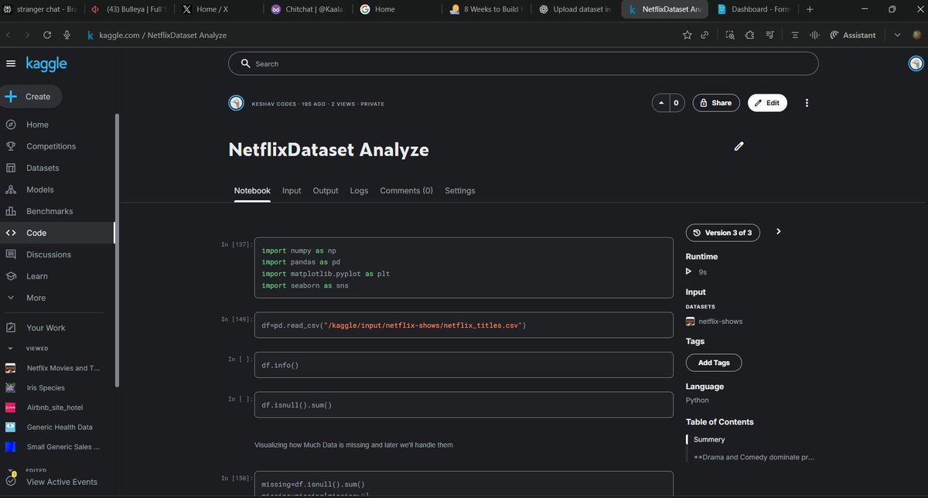This screenshot has height=498, width=928.
Task: Open View Active Events
Action: (62, 482)
